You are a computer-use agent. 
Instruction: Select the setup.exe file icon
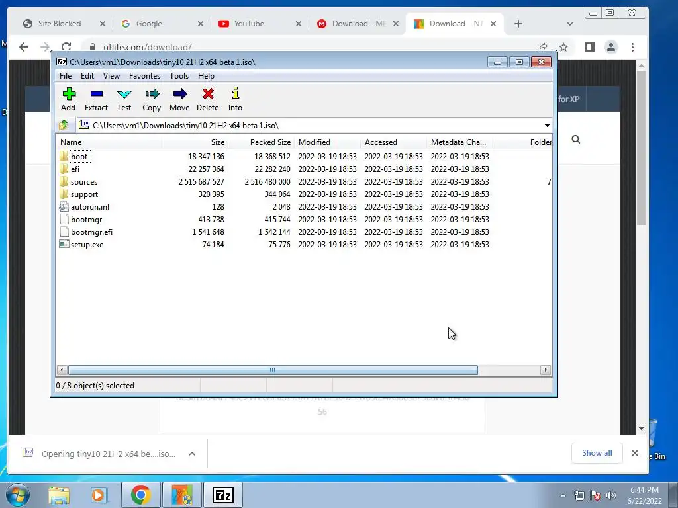coord(64,244)
